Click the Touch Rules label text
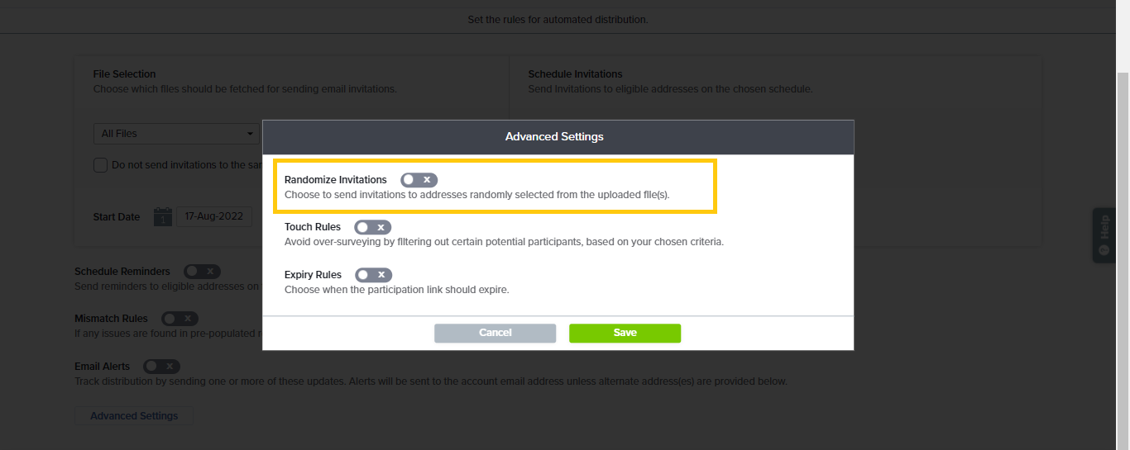Screen dimensions: 1130x450 click(313, 227)
